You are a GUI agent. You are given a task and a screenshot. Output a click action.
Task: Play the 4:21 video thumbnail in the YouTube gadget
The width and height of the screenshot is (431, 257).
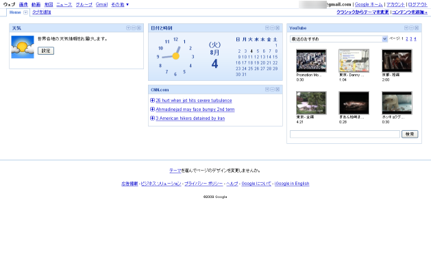coord(311,103)
